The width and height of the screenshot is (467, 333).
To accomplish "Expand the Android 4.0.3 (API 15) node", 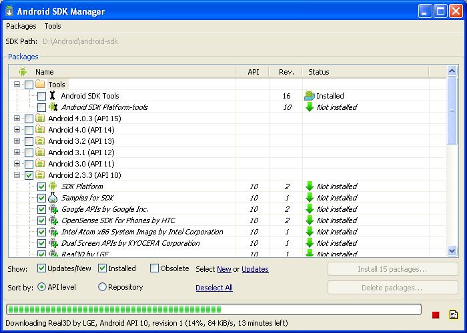I will click(17, 119).
